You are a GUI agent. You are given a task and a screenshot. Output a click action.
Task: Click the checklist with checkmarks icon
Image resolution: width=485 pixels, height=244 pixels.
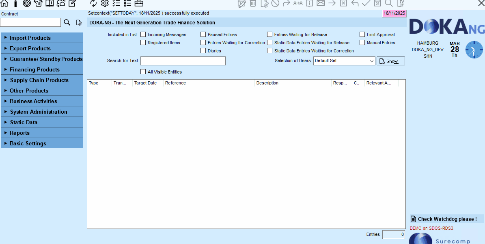click(x=116, y=3)
